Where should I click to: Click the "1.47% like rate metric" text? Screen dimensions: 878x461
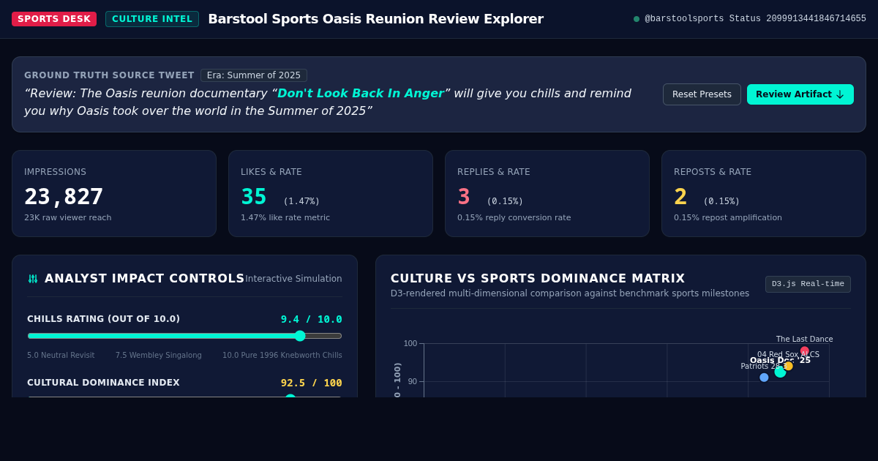[285, 217]
